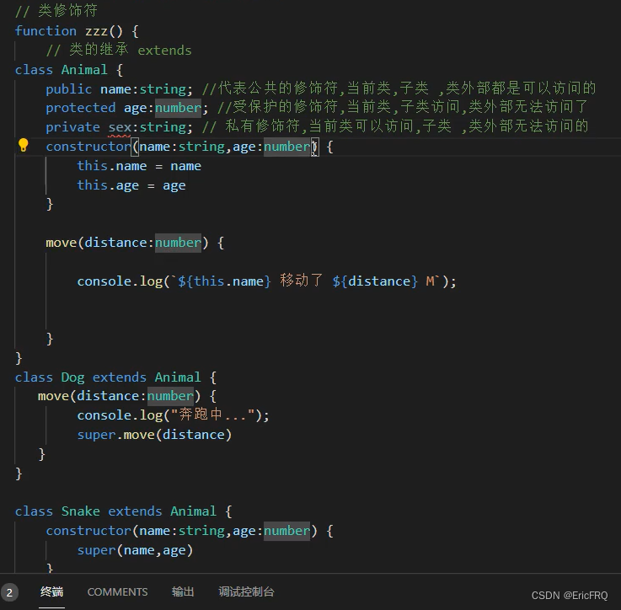Click 'move(distance:number)' in class Animal
This screenshot has height=610, width=621.
pos(126,243)
